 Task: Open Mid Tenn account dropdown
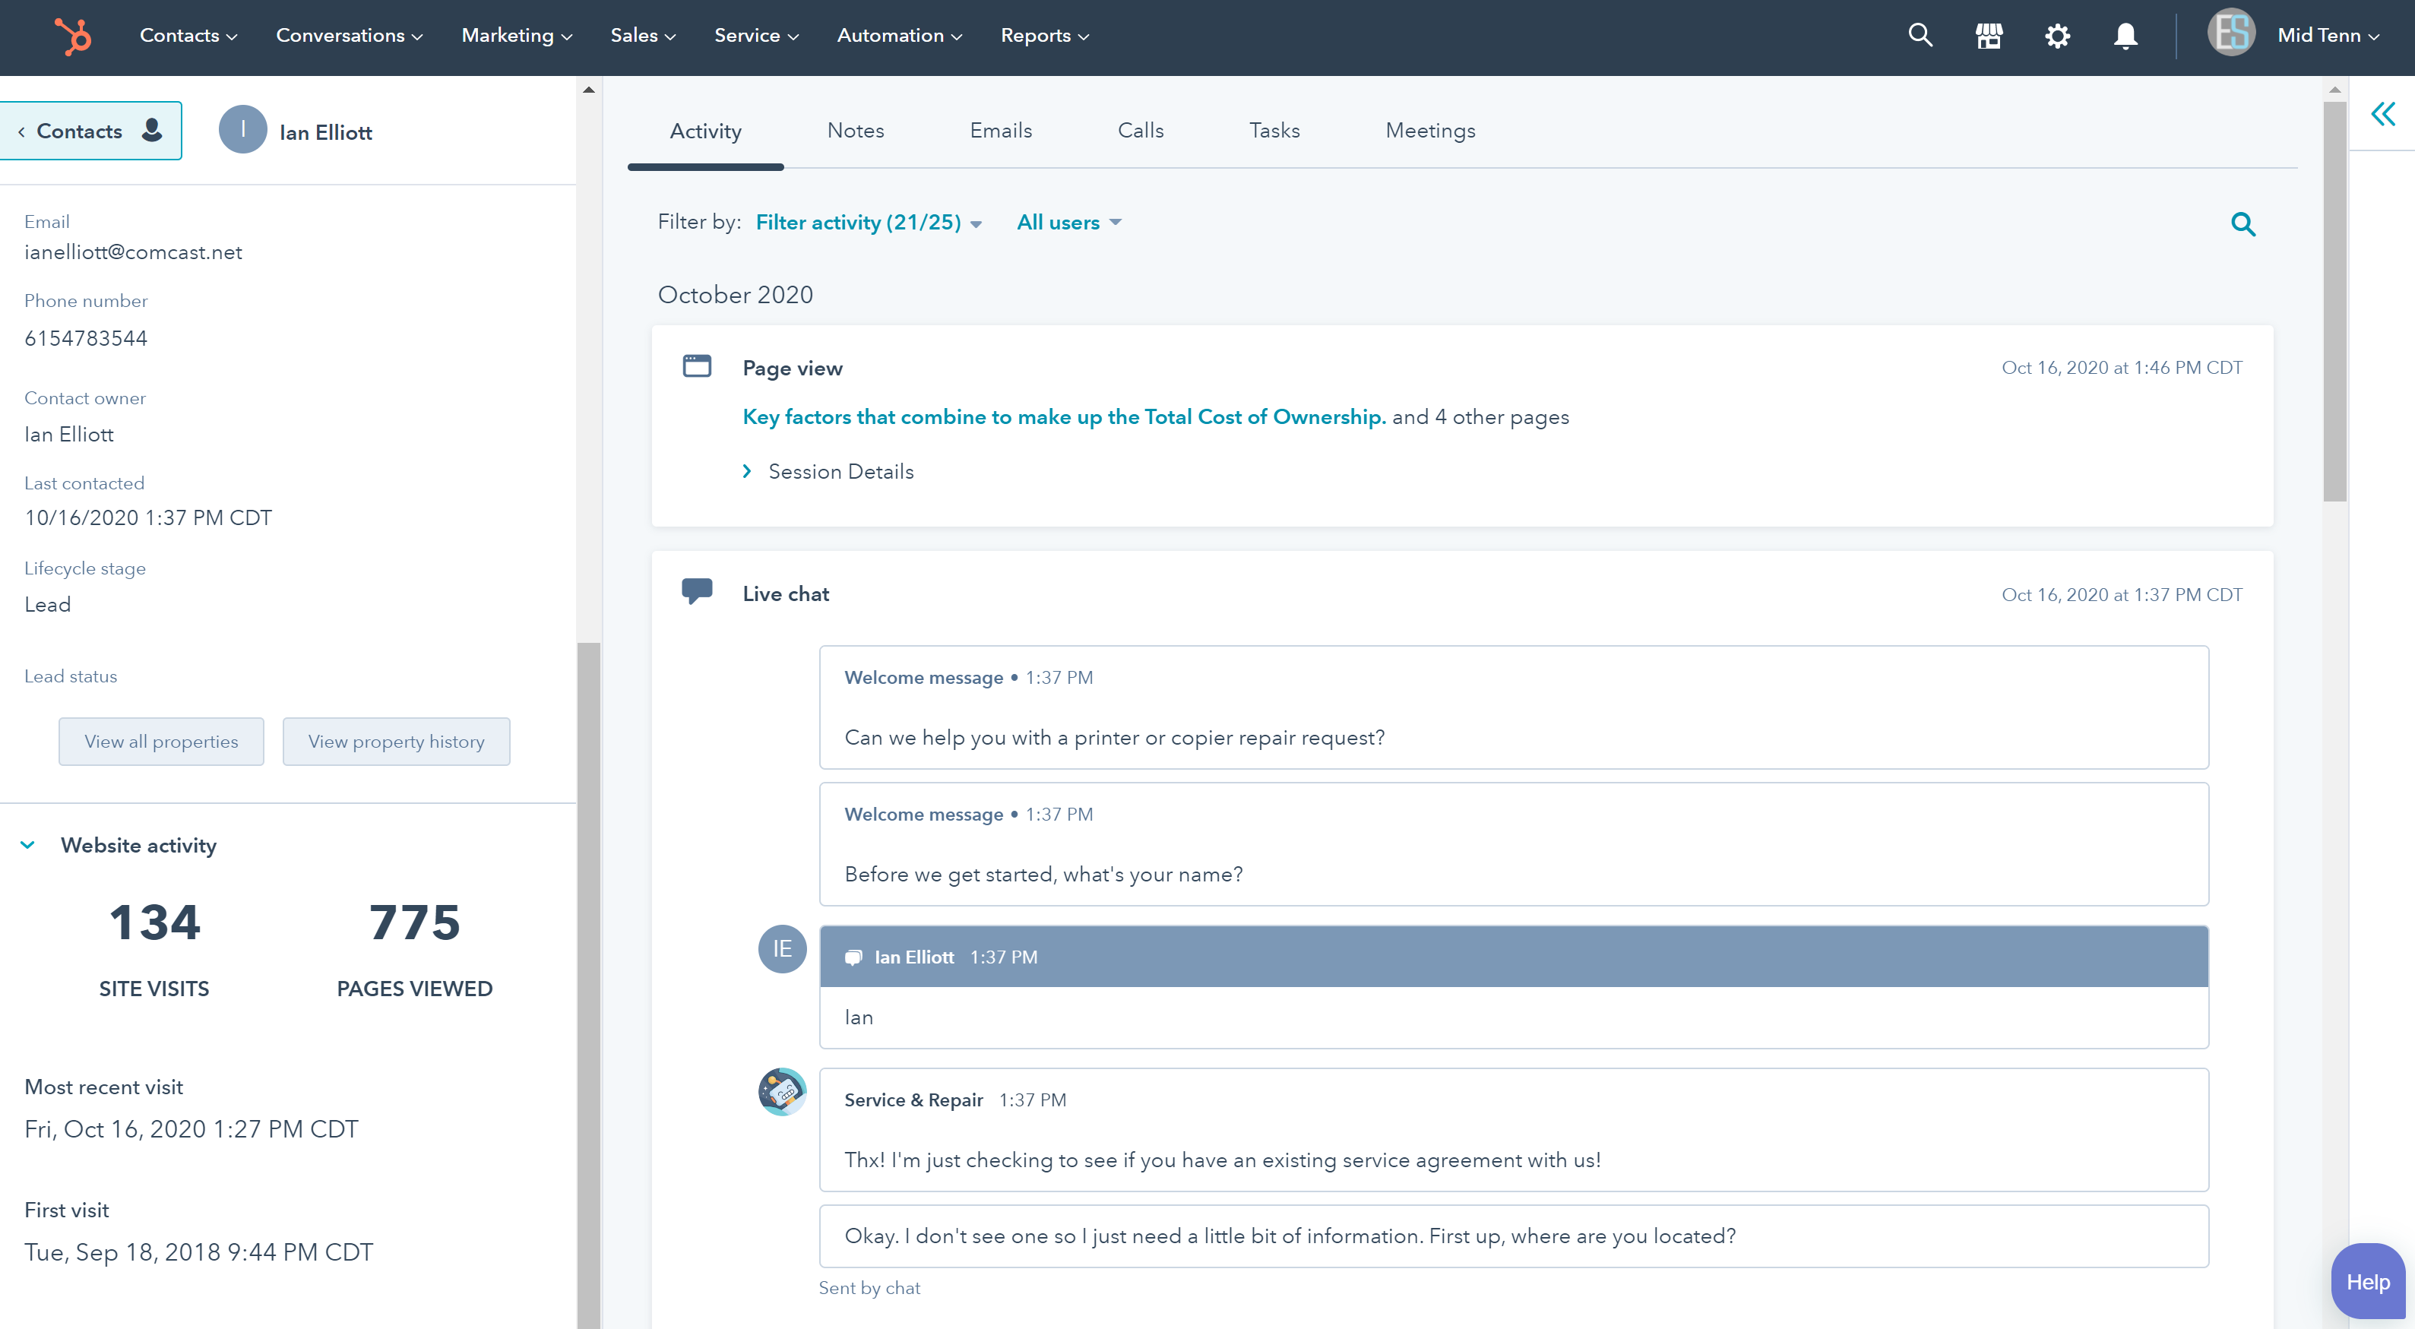coord(2328,36)
